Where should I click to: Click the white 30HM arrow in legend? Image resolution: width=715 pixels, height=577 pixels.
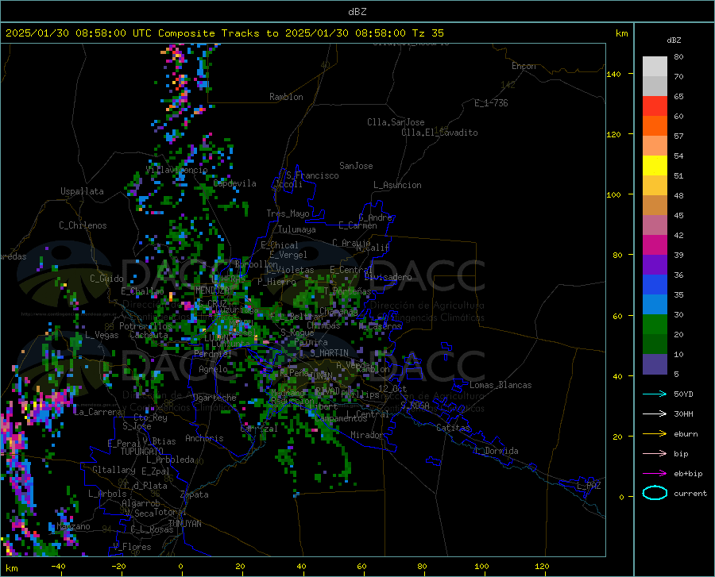click(x=655, y=414)
